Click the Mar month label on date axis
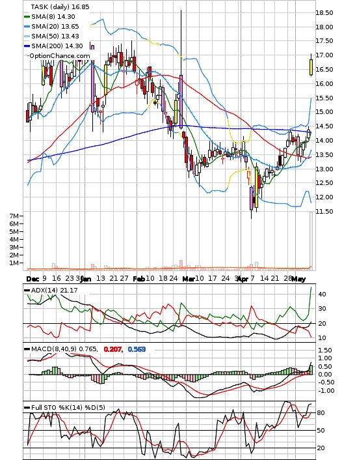This screenshot has height=460, width=342. tap(189, 279)
